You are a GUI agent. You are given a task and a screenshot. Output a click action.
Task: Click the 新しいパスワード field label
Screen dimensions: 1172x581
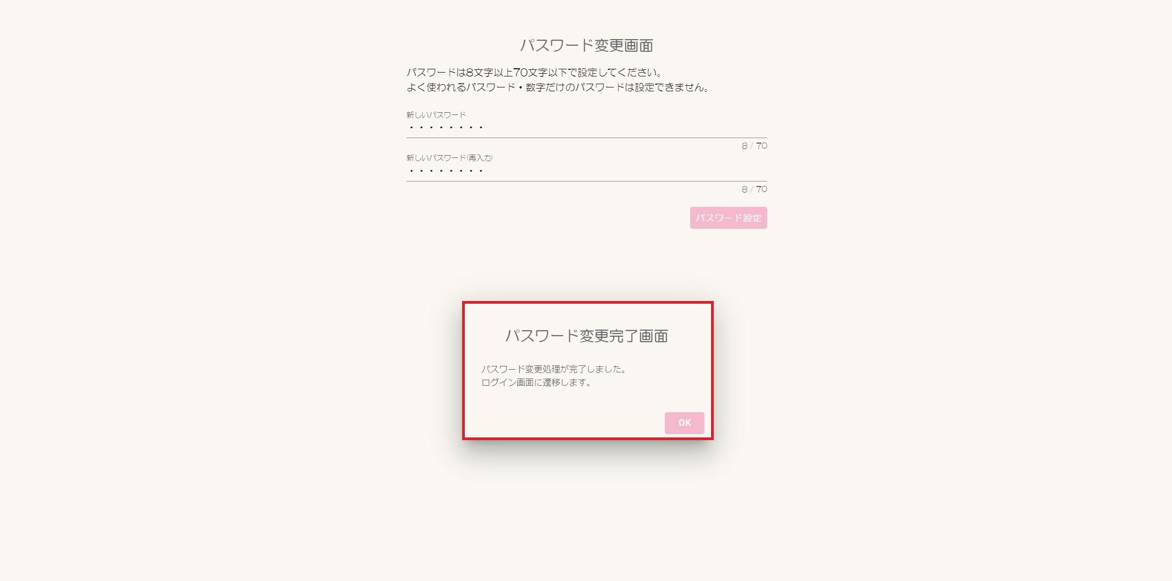(x=436, y=115)
